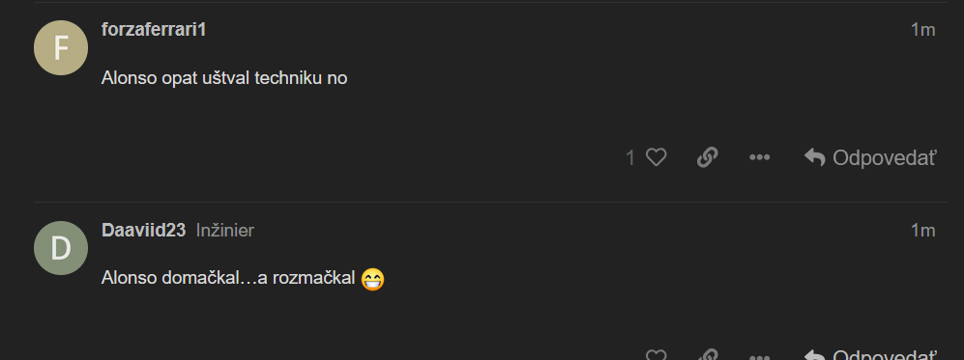Click the reply arrow icon on forzaferrari1's post
Screen dimensions: 964x360
[814, 157]
